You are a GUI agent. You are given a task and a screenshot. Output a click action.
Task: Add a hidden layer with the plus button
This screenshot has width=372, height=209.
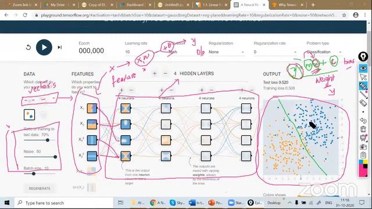[x=155, y=74]
